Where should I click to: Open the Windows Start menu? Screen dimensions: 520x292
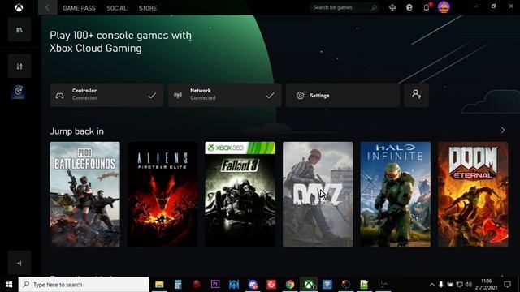coord(9,285)
